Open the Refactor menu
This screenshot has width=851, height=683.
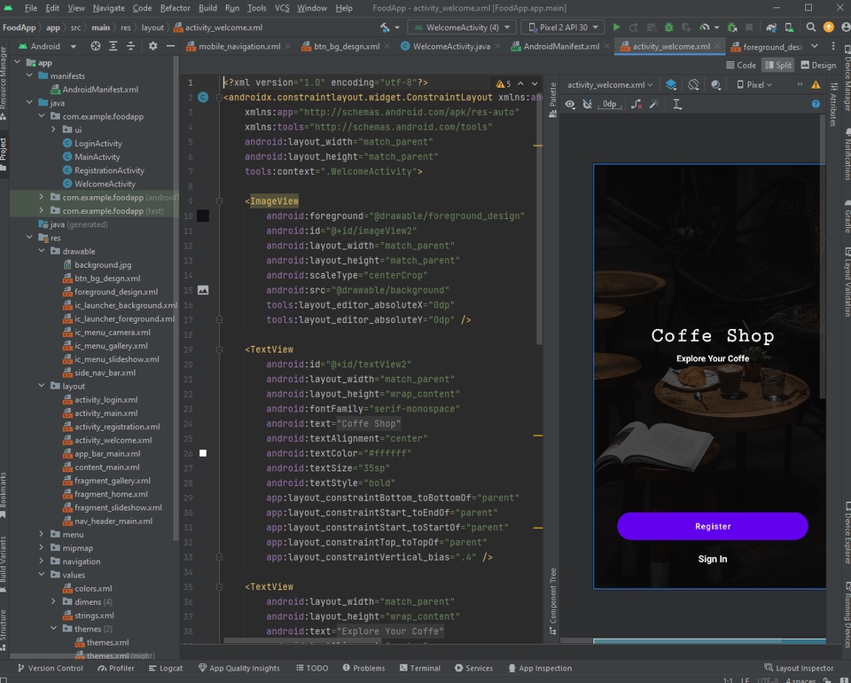[175, 8]
